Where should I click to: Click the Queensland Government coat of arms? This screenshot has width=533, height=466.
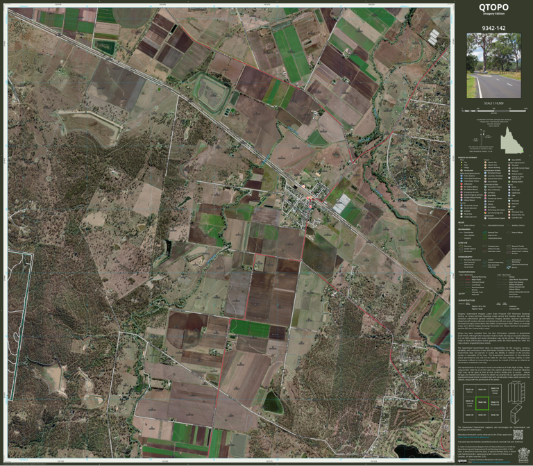523,454
